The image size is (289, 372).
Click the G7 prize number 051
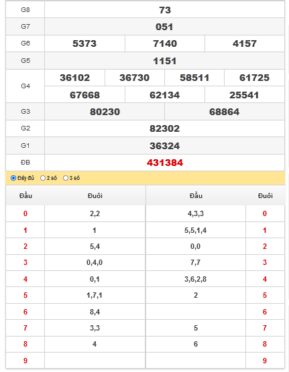[164, 27]
